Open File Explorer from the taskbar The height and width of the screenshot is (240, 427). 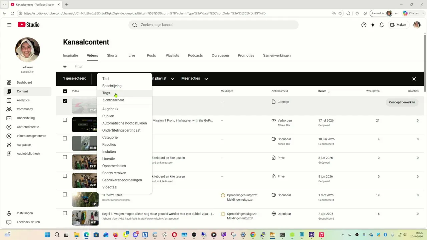click(x=77, y=235)
